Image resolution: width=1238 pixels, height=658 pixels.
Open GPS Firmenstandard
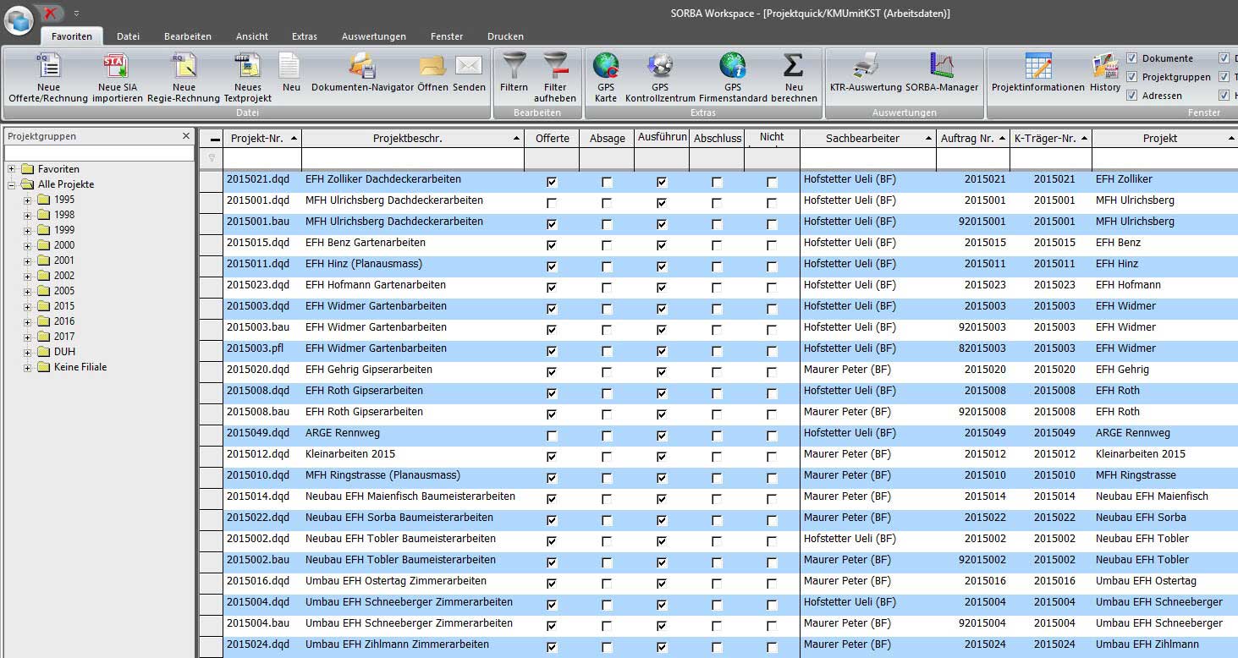[x=732, y=78]
